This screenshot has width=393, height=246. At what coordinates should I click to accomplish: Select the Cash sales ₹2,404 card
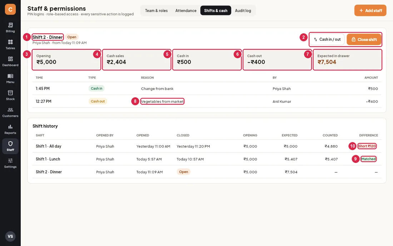136,60
